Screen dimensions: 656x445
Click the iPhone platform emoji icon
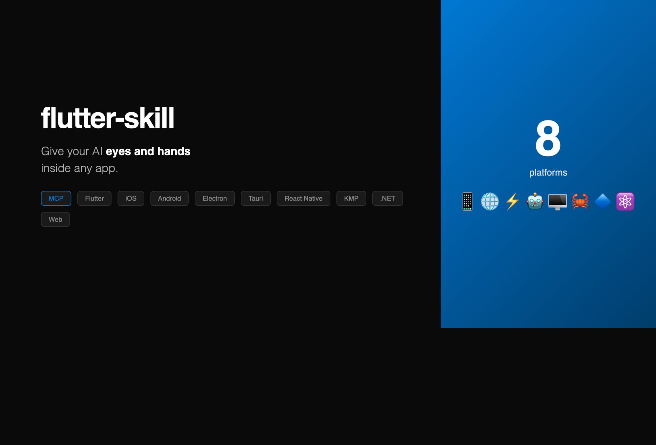click(x=467, y=201)
